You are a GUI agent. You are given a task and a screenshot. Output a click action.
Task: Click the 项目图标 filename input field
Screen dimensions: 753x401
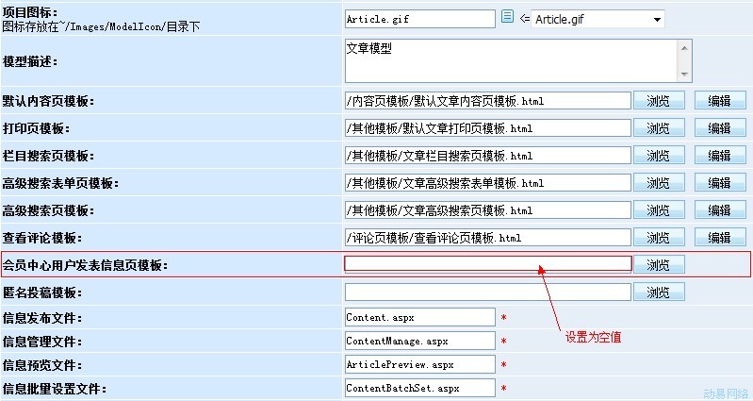[419, 19]
